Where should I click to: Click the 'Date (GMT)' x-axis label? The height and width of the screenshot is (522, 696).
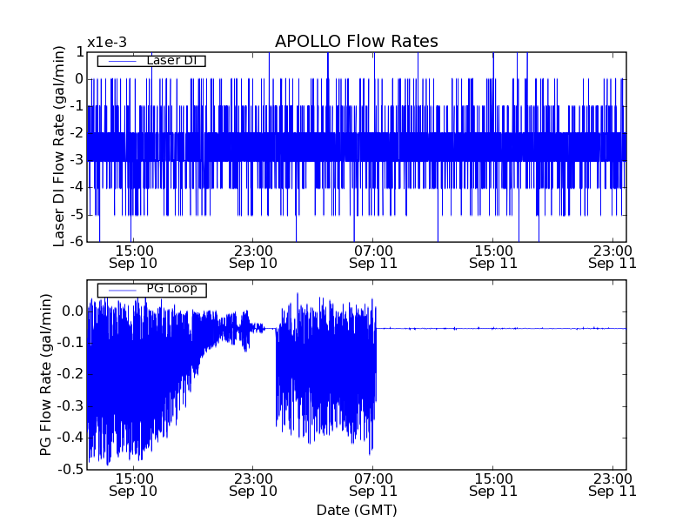tap(357, 510)
